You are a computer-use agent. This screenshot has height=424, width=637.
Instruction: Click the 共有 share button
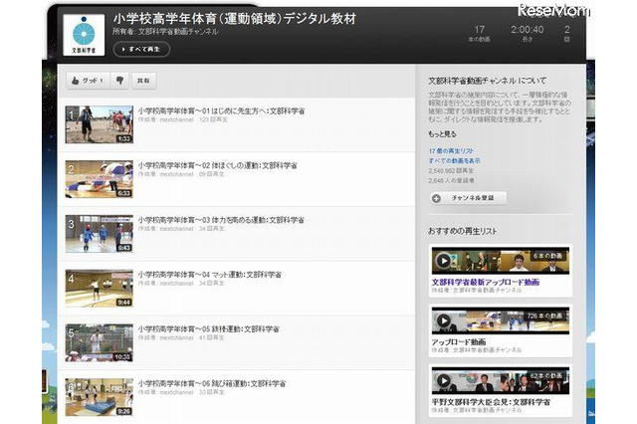coord(143,81)
